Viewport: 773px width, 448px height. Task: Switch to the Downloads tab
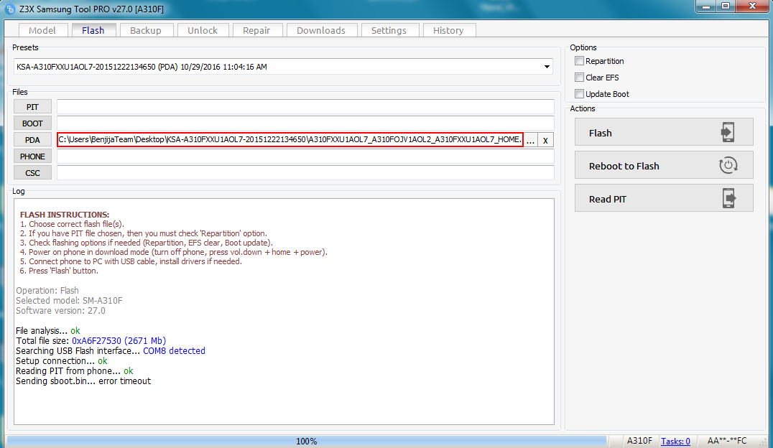321,30
